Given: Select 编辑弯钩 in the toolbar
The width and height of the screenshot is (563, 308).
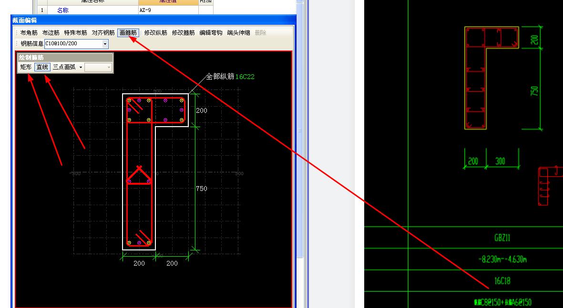Looking at the screenshot, I should (x=211, y=33).
